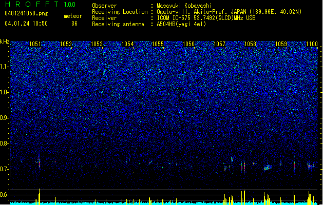The width and height of the screenshot is (323, 205).
Task: Click the wide meteor echo before 1059
Action: [x=268, y=168]
